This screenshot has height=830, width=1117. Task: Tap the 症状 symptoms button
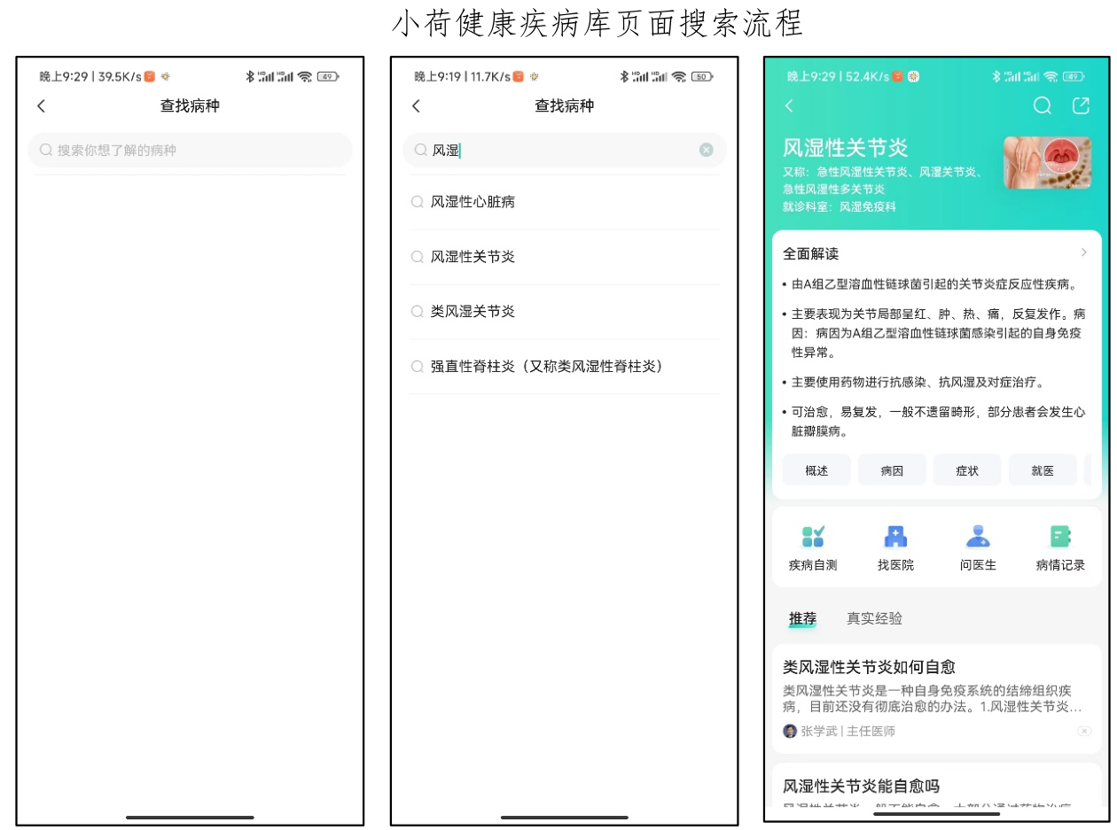pyautogui.click(x=967, y=470)
